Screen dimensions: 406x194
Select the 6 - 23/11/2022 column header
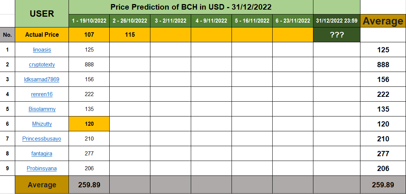tap(293, 21)
